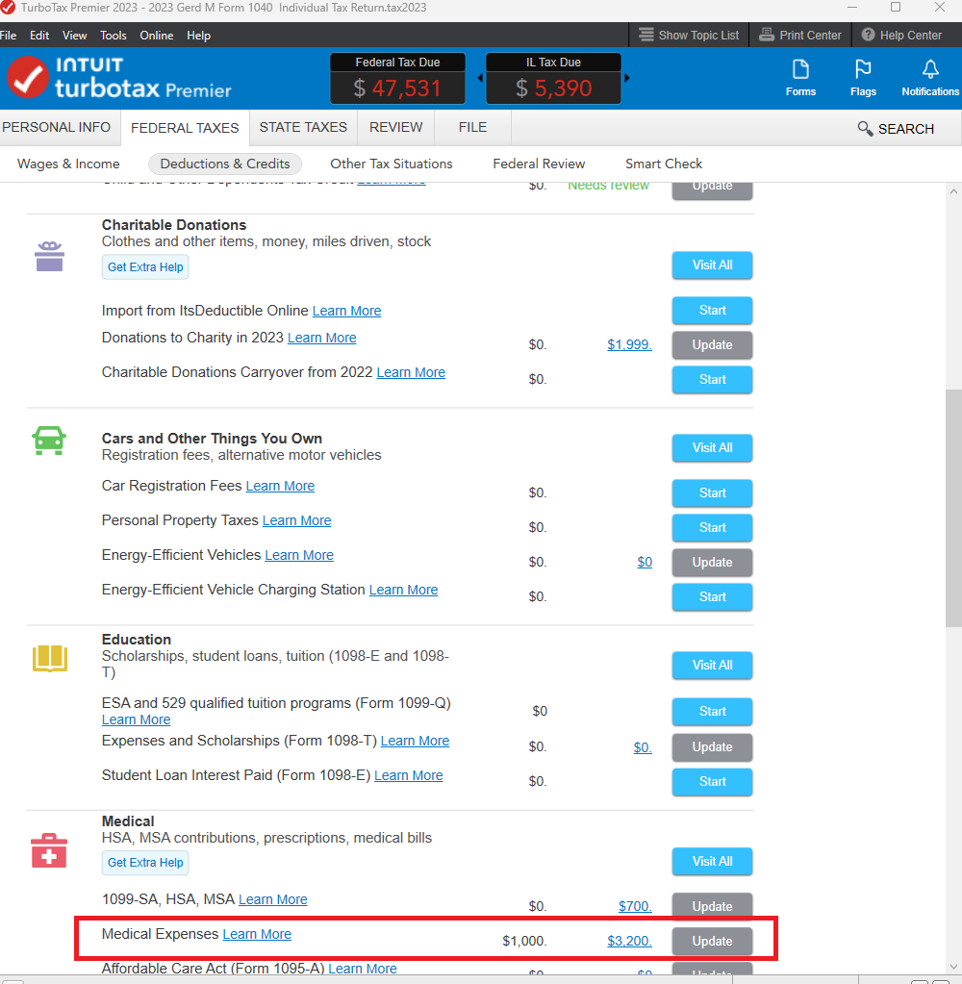Click the Federal Tax Due amount

(x=397, y=88)
